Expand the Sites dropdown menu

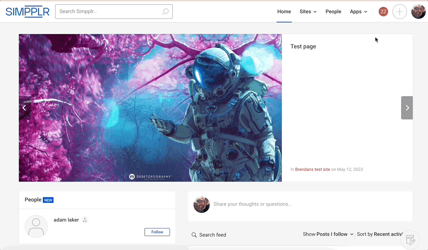click(308, 12)
